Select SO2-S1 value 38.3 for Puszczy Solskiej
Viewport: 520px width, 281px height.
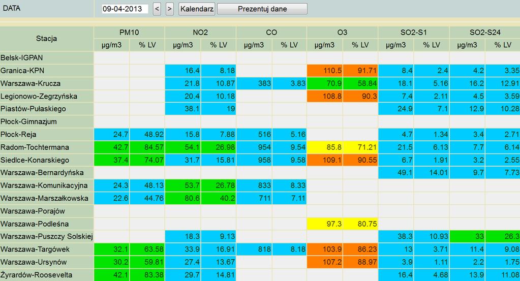395,237
